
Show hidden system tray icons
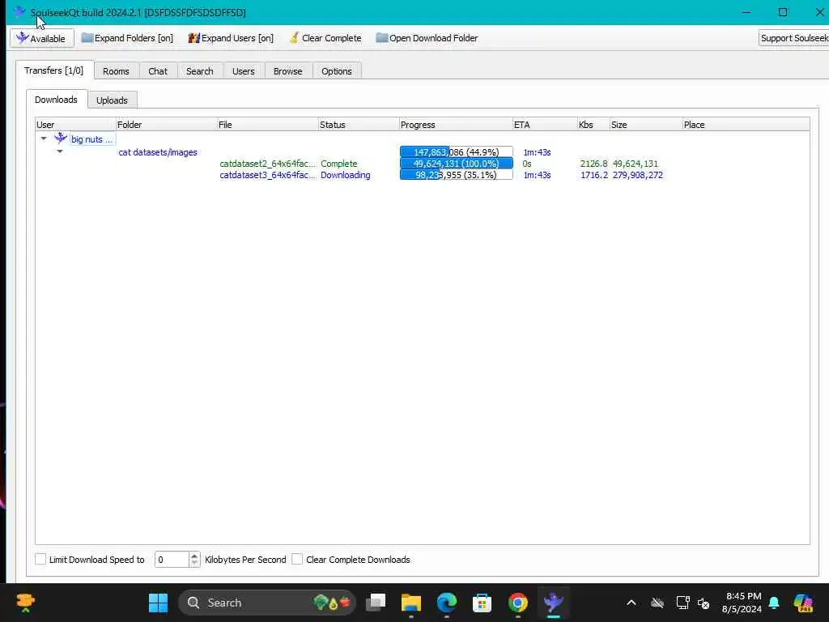[x=631, y=603]
